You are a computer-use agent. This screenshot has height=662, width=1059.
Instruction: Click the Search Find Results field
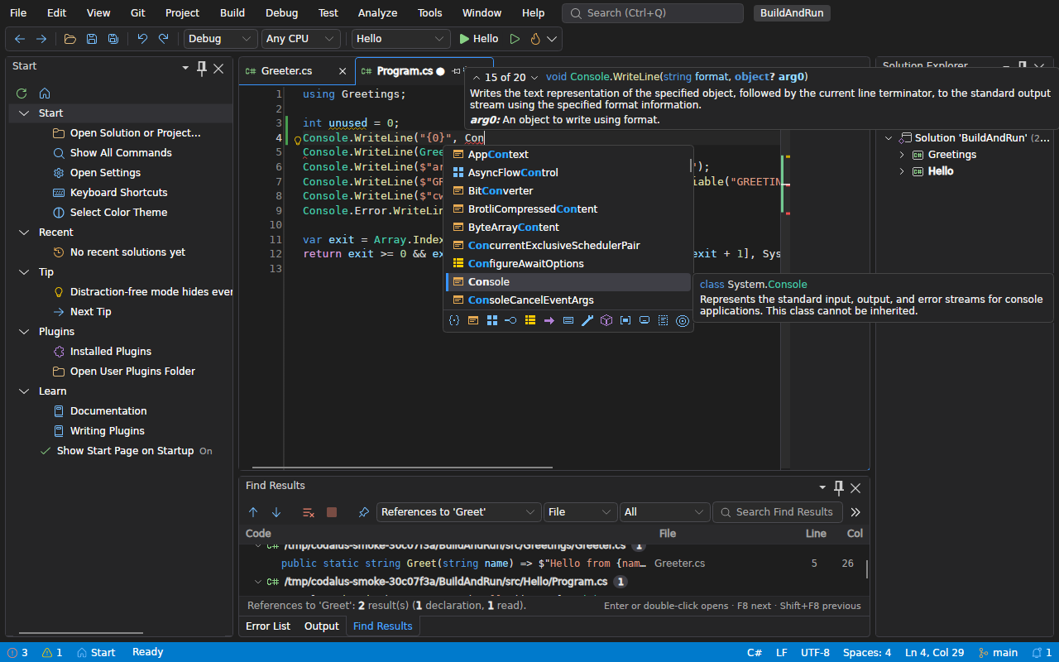tap(778, 512)
